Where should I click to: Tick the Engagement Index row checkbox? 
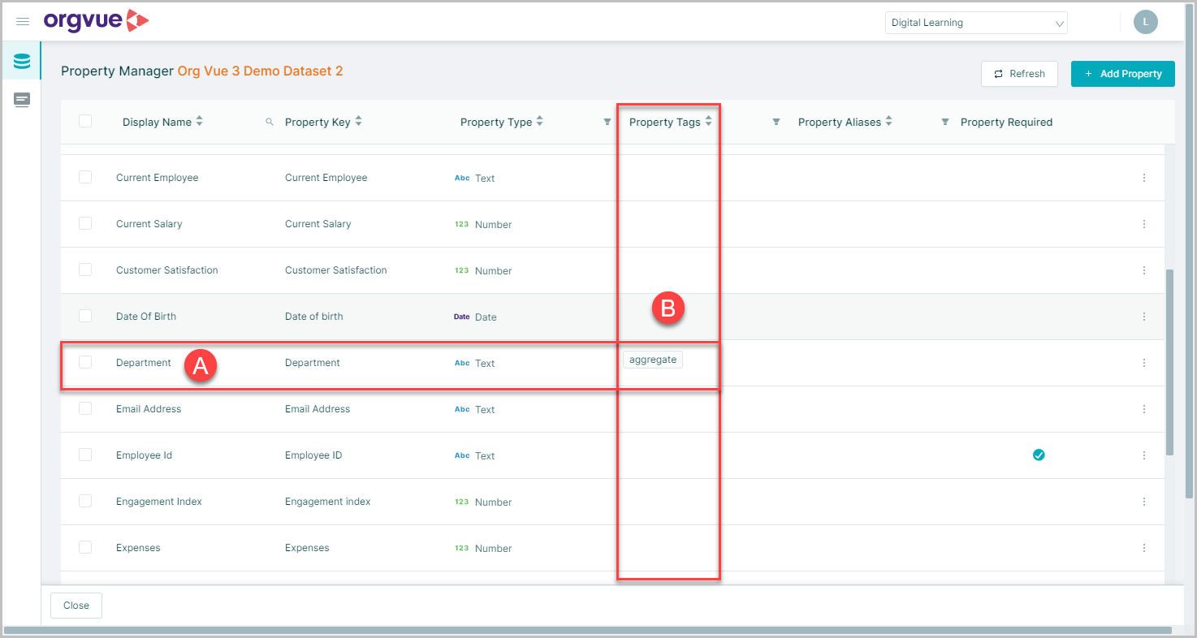[85, 501]
